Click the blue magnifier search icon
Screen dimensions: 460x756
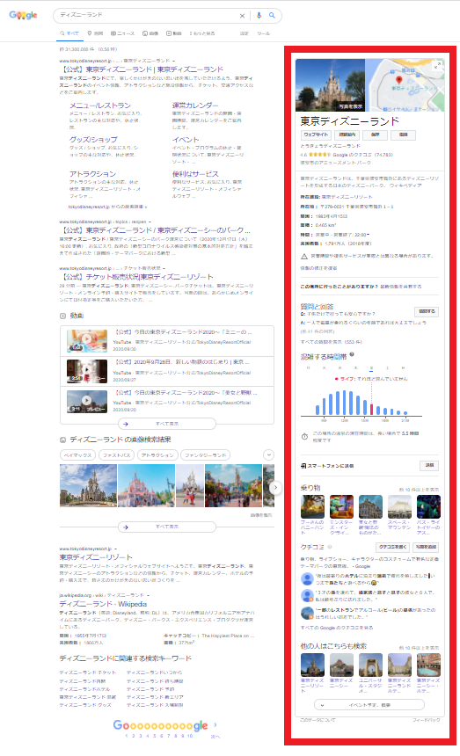click(x=272, y=16)
